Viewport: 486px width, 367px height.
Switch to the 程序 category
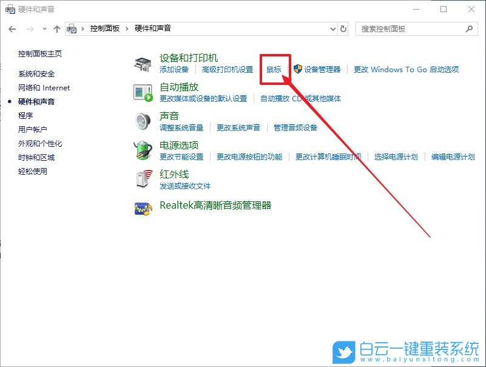pos(26,115)
